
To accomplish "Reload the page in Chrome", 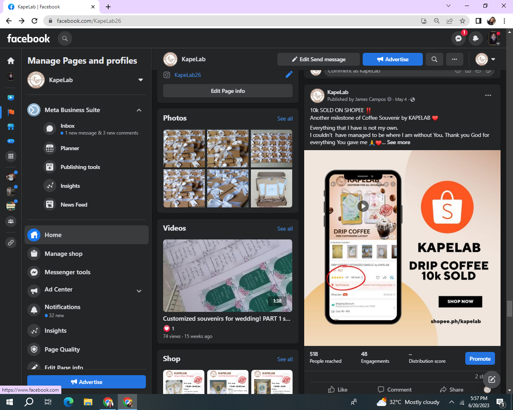I will (x=34, y=21).
